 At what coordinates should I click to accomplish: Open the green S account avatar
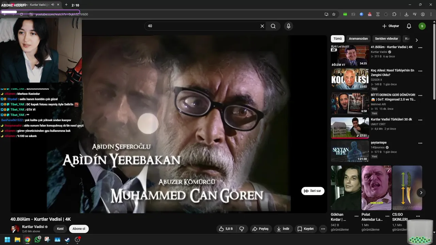click(x=422, y=26)
